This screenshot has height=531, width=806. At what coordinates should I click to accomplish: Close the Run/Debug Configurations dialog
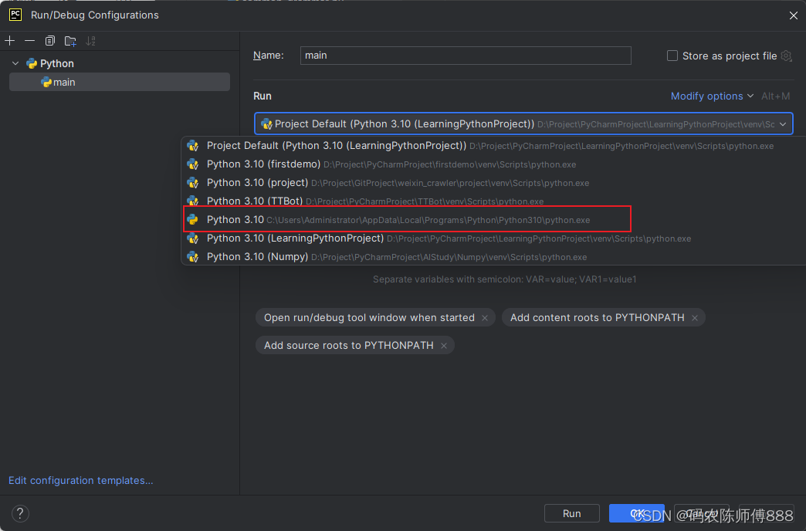[793, 15]
